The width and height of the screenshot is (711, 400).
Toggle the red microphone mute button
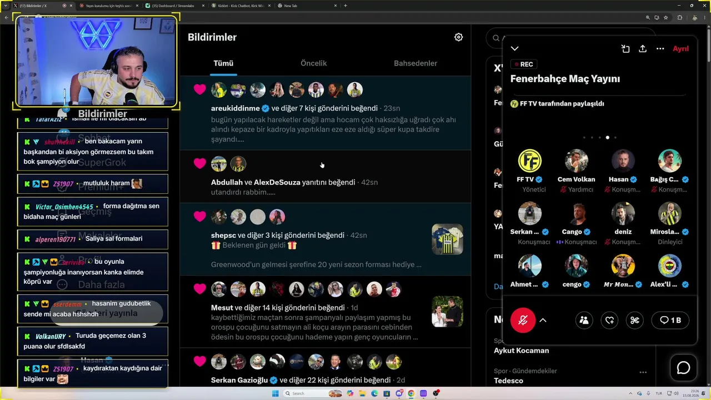(523, 320)
